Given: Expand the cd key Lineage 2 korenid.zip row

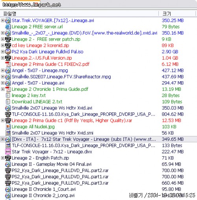Looking at the screenshot, I should pyautogui.click(x=3, y=45).
